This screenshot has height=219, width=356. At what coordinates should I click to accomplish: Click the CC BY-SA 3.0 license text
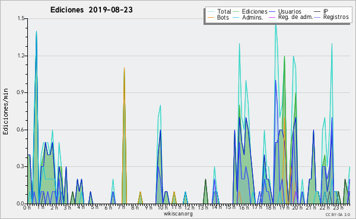pos(338,214)
